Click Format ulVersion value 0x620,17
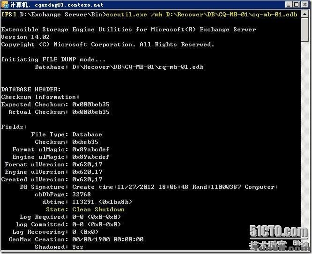This screenshot has width=312, height=254. click(87, 164)
